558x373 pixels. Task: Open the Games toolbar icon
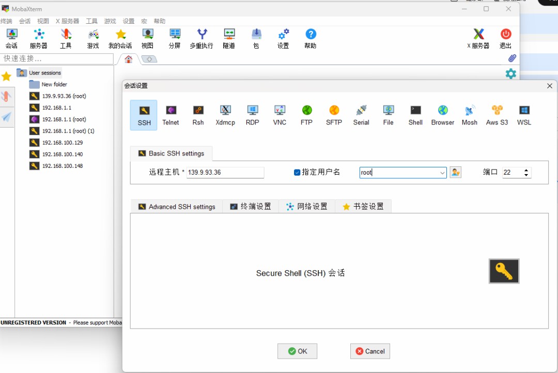click(93, 37)
